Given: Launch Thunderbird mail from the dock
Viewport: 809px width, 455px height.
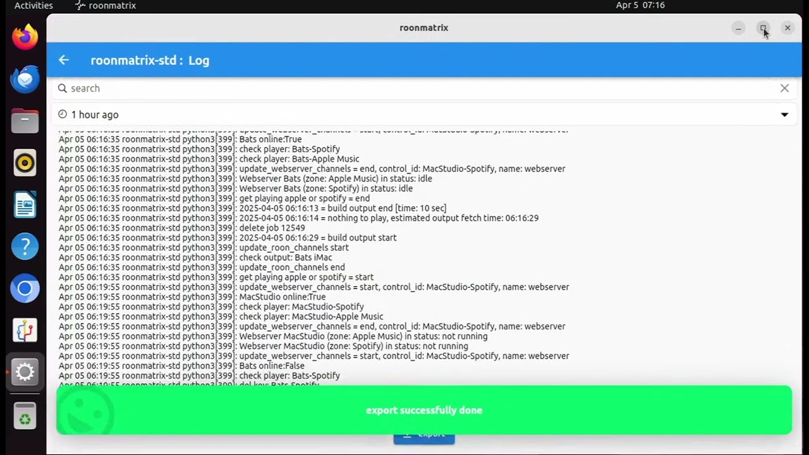Looking at the screenshot, I should (25, 79).
